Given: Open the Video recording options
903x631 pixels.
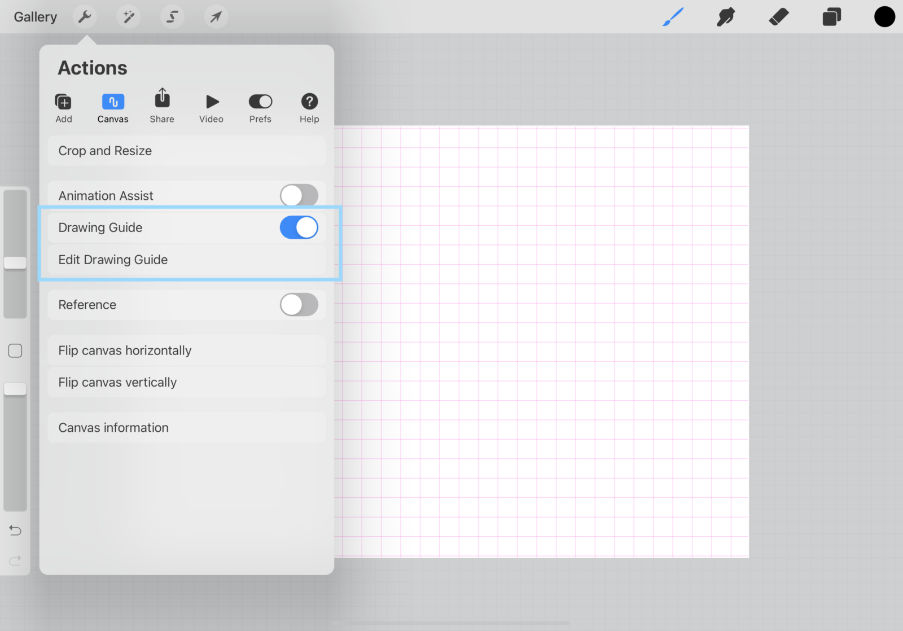Looking at the screenshot, I should click(211, 107).
